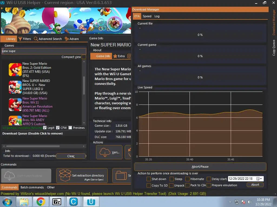The height and width of the screenshot is (207, 277).
Task: Switch to the Batch commands tab
Action: click(x=32, y=187)
